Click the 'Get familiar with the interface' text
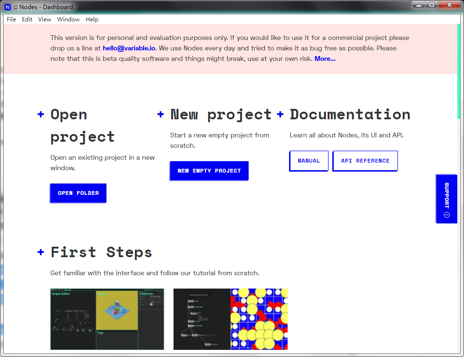The width and height of the screenshot is (464, 357). 155,273
